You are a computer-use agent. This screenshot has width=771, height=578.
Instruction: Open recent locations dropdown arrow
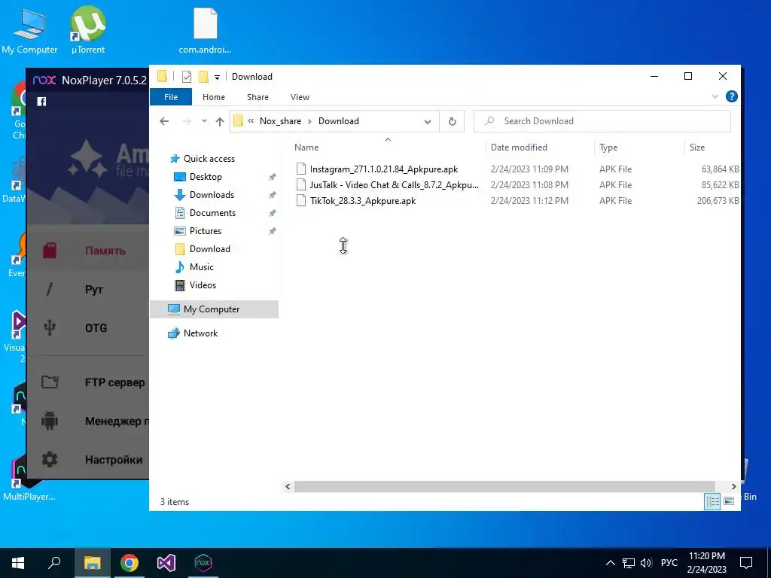[x=204, y=121]
